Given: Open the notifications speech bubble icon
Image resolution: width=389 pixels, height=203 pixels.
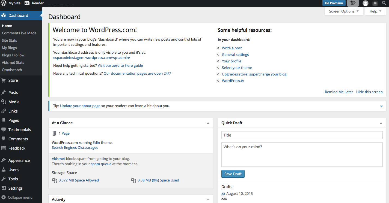Looking at the screenshot, I should click(375, 3).
